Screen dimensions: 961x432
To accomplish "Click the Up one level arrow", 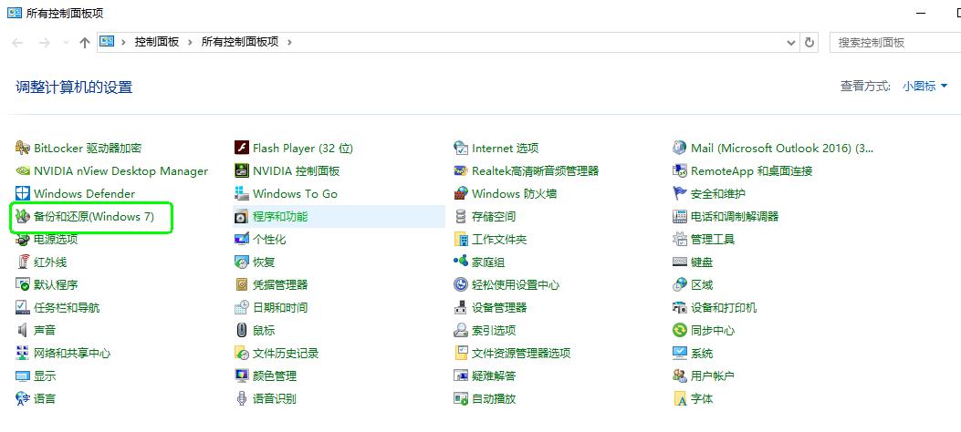I will [85, 43].
